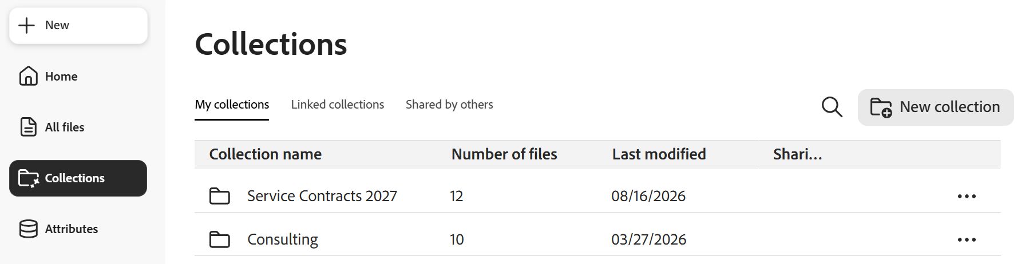Open the Consulting collection

(283, 239)
